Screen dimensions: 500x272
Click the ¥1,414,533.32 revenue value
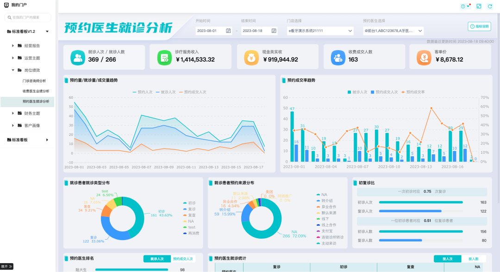195,60
